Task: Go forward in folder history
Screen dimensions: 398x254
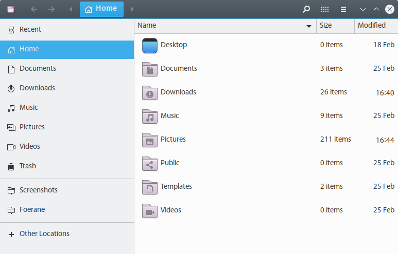Action: coord(51,9)
